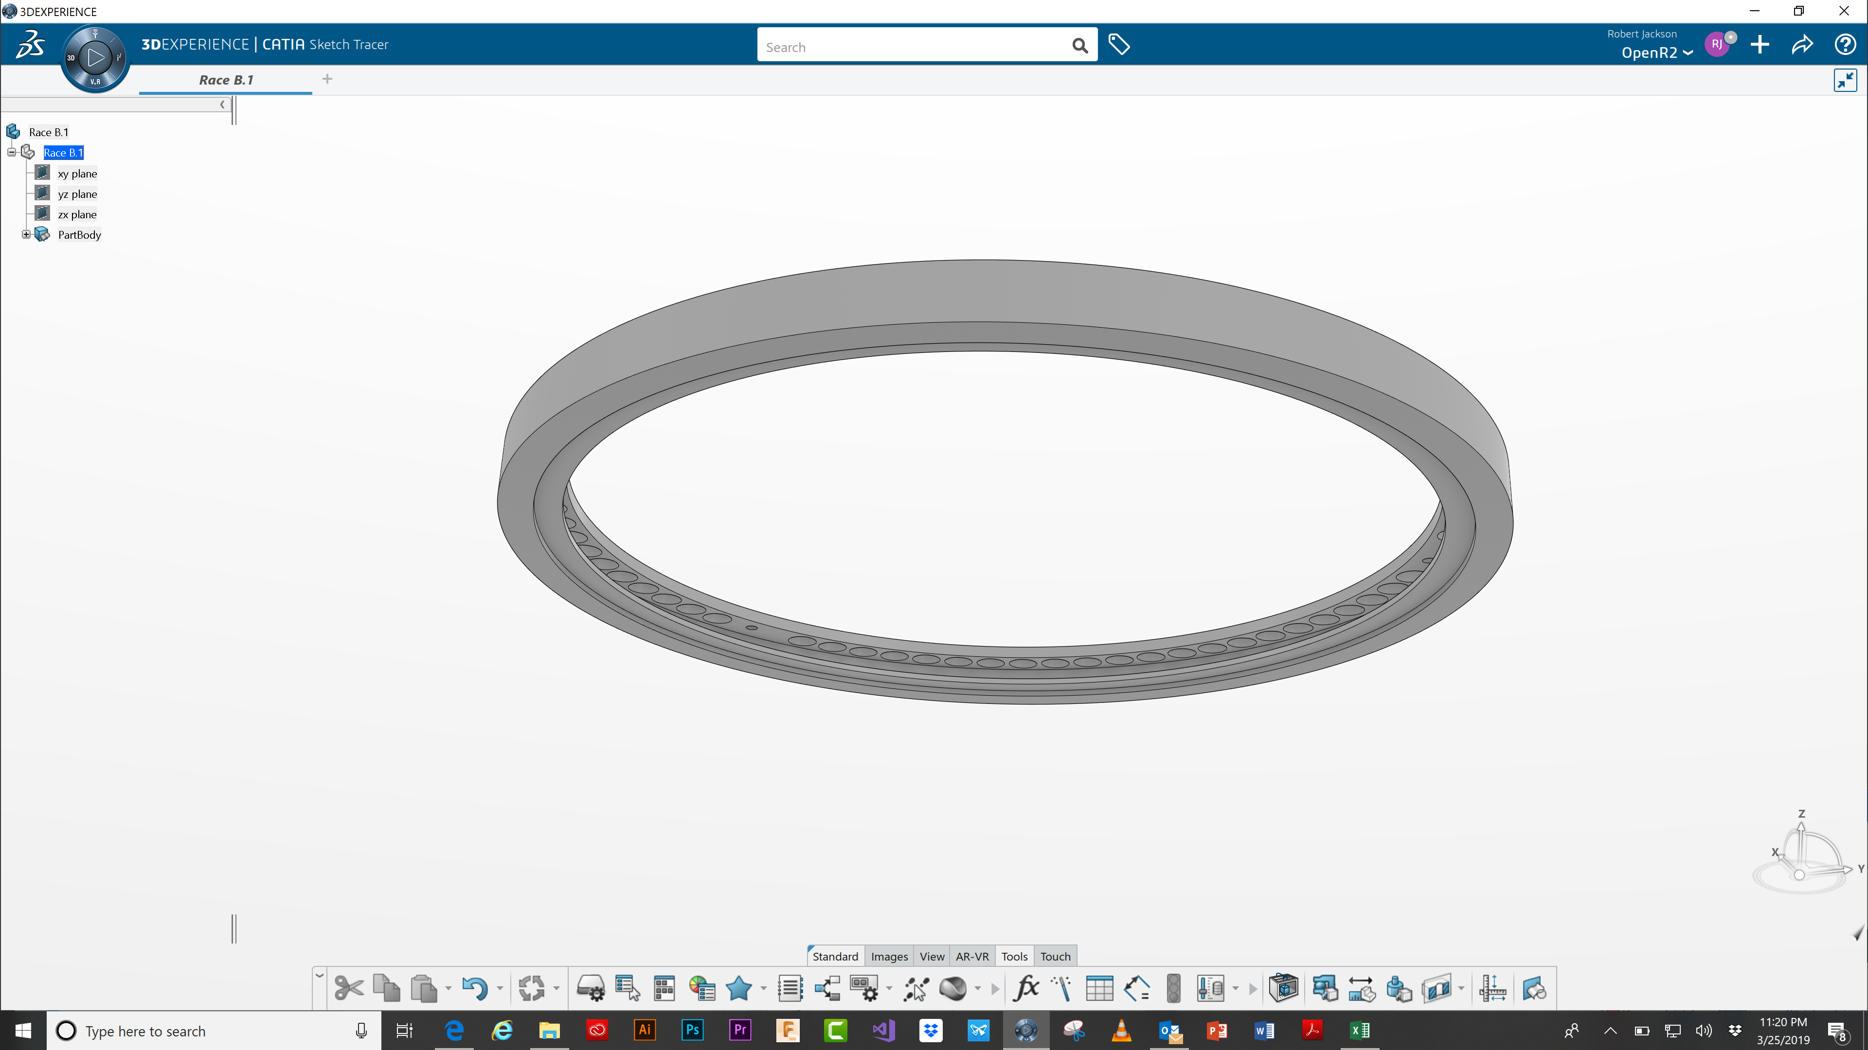Click the panel with gear customize icon
The width and height of the screenshot is (1868, 1050).
tap(864, 988)
